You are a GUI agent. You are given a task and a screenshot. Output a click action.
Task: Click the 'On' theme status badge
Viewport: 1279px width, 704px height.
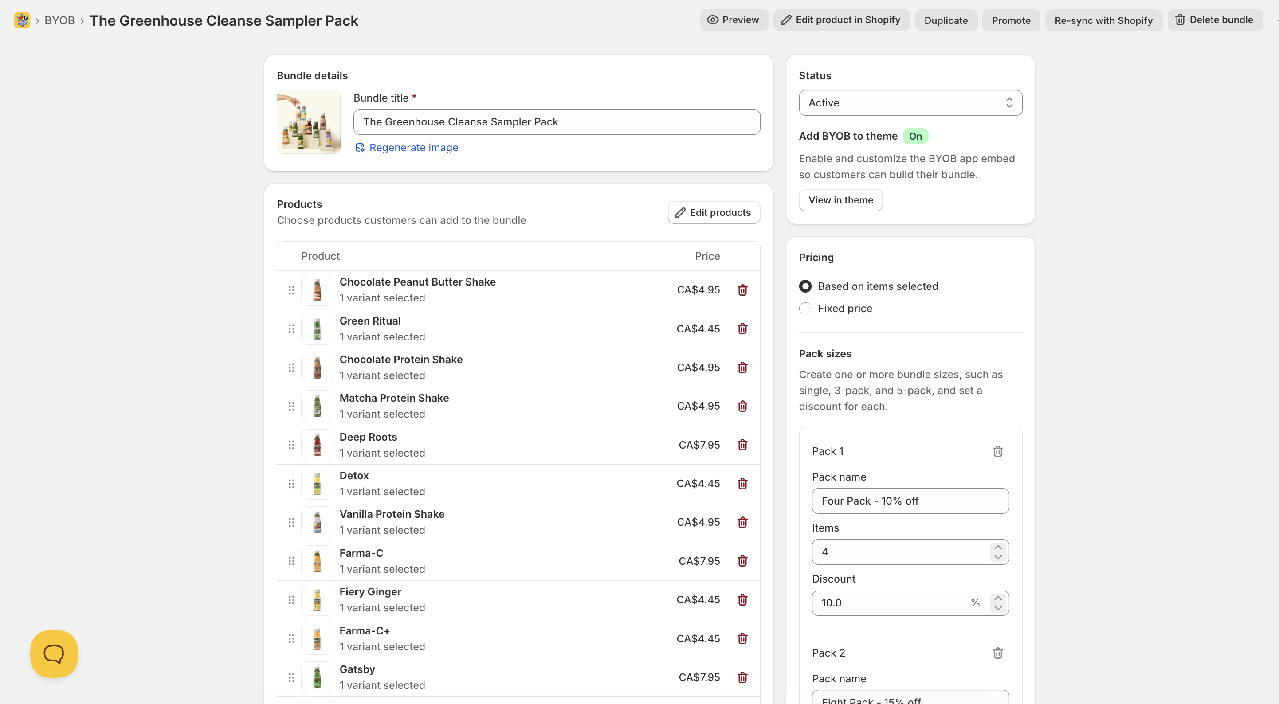coord(915,136)
